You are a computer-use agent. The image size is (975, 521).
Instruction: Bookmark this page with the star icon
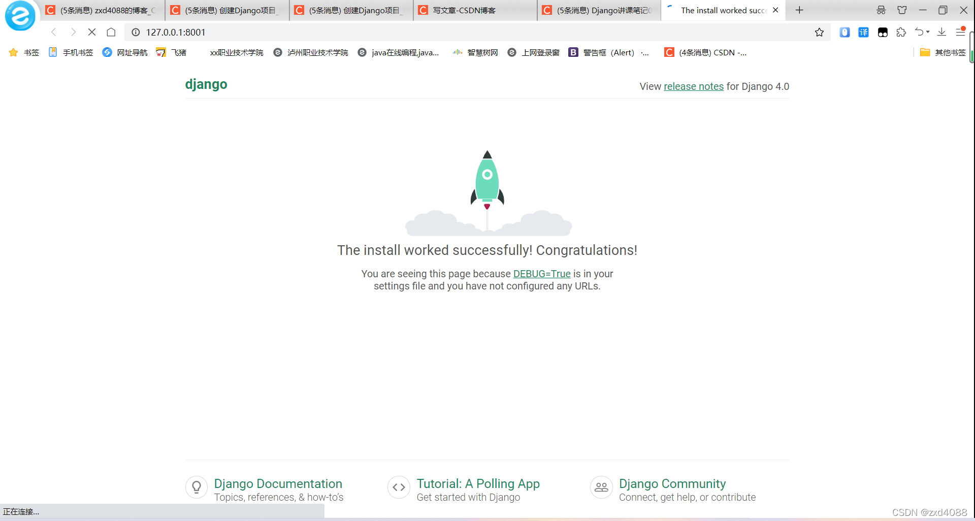(x=819, y=32)
